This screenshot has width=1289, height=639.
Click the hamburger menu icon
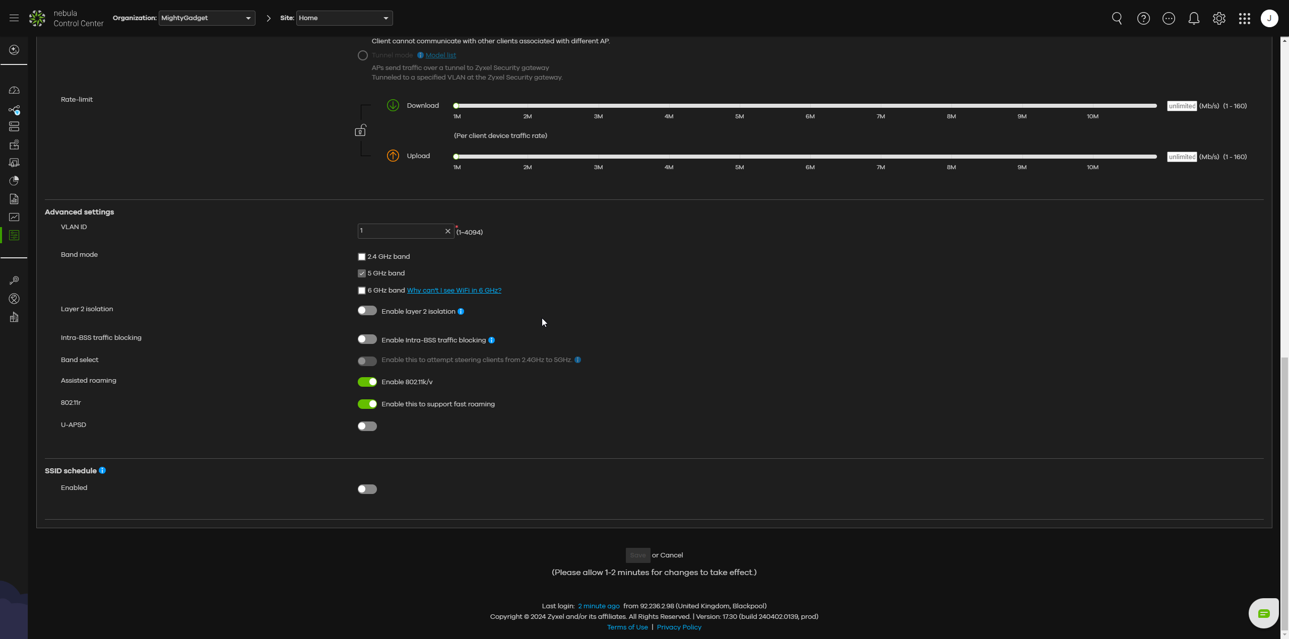click(x=14, y=18)
